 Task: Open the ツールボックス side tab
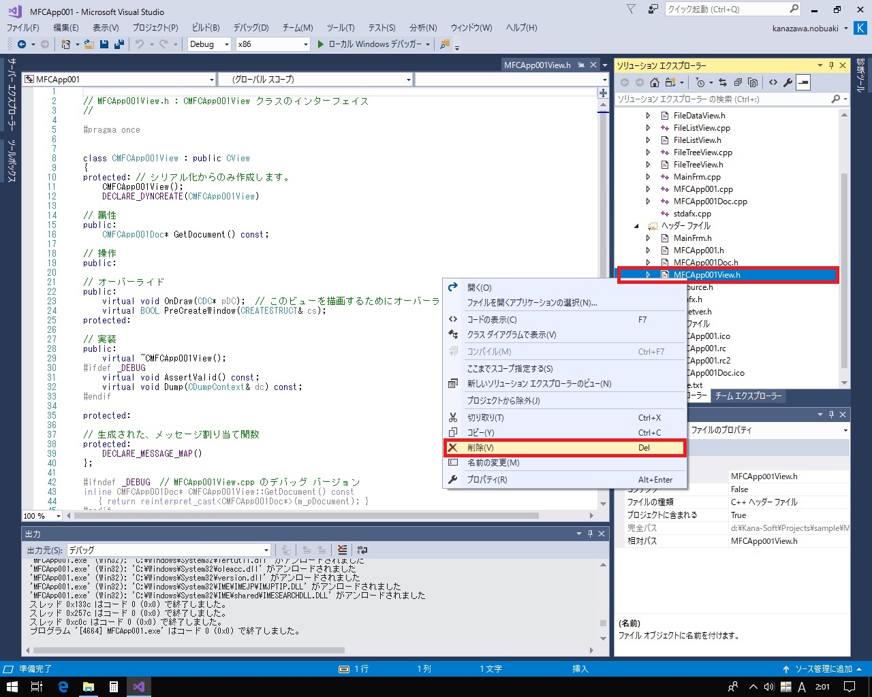click(x=12, y=161)
